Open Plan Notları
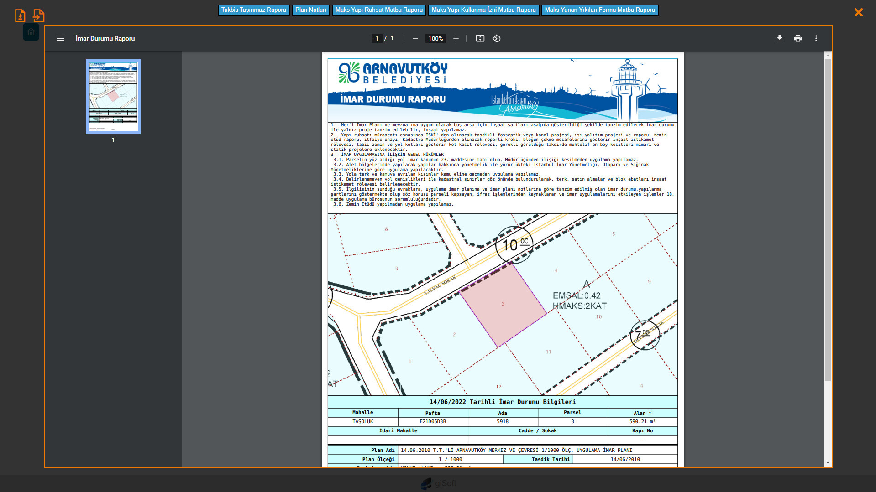This screenshot has height=492, width=876. [310, 10]
